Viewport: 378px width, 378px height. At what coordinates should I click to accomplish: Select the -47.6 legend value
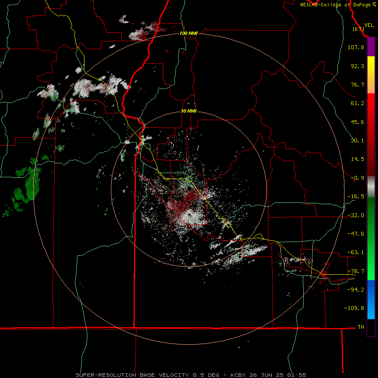(x=356, y=234)
